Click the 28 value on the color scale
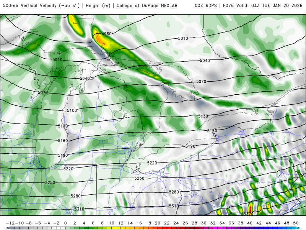The image size is (306, 230). (194, 223)
